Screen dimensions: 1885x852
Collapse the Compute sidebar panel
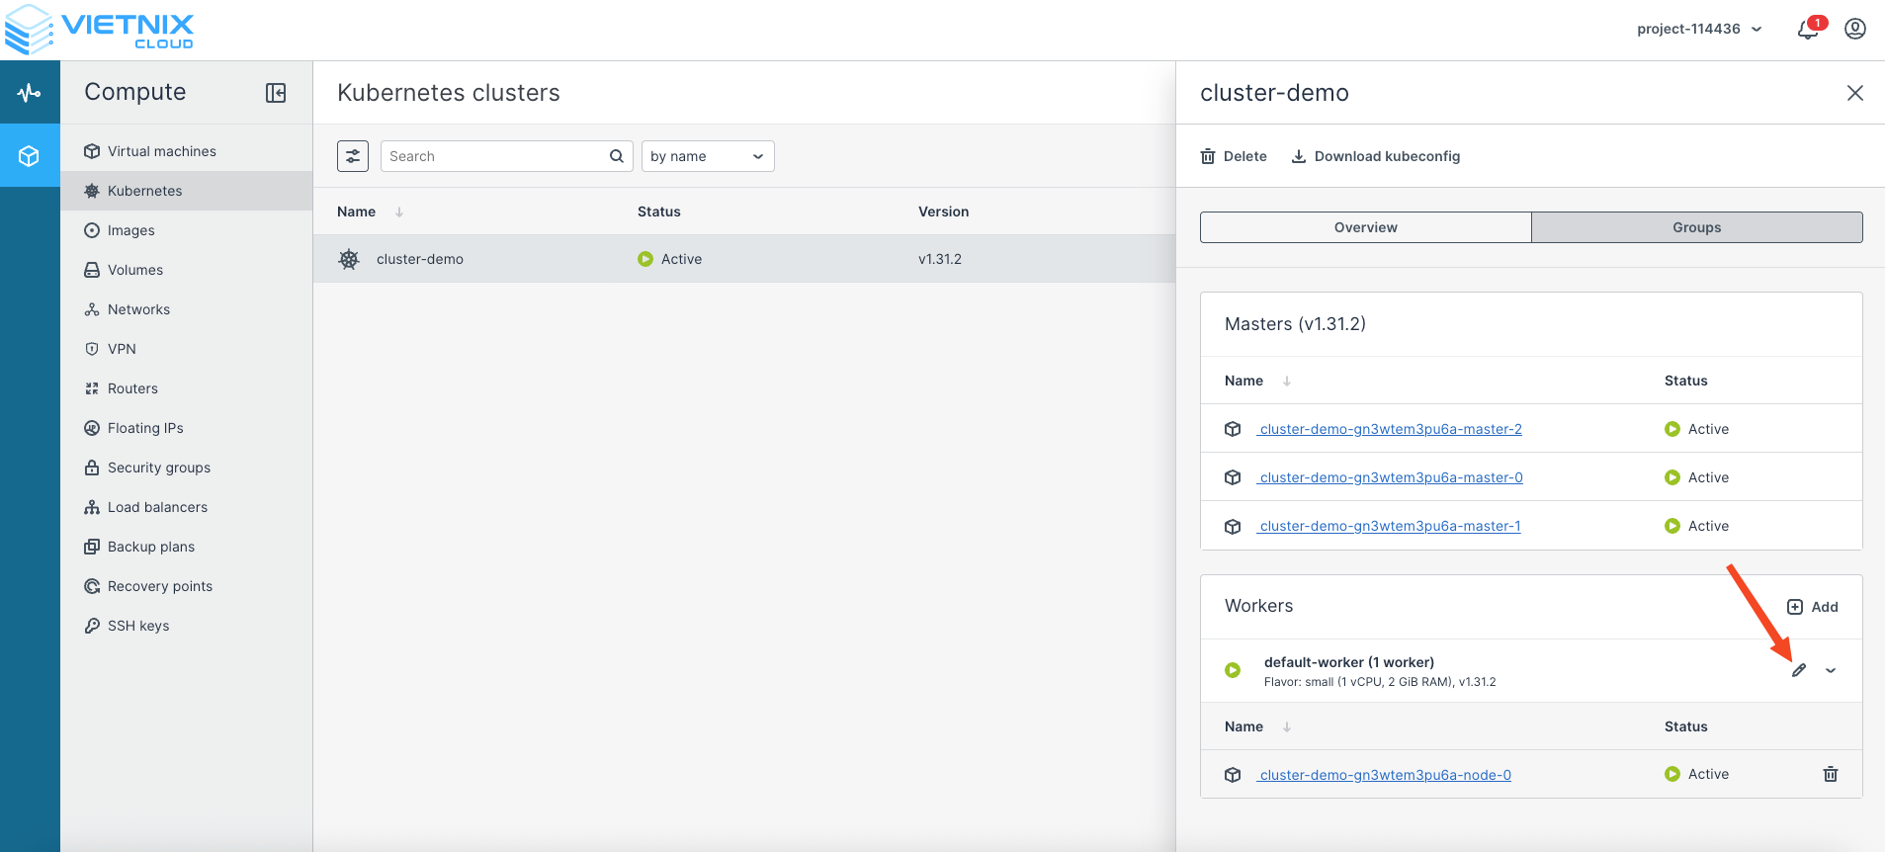click(276, 93)
